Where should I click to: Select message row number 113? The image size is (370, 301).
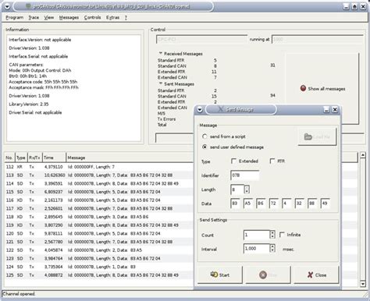pos(99,175)
